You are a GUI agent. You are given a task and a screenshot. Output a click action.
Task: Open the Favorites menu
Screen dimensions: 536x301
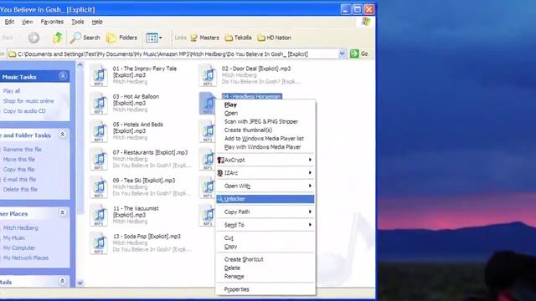(x=52, y=22)
